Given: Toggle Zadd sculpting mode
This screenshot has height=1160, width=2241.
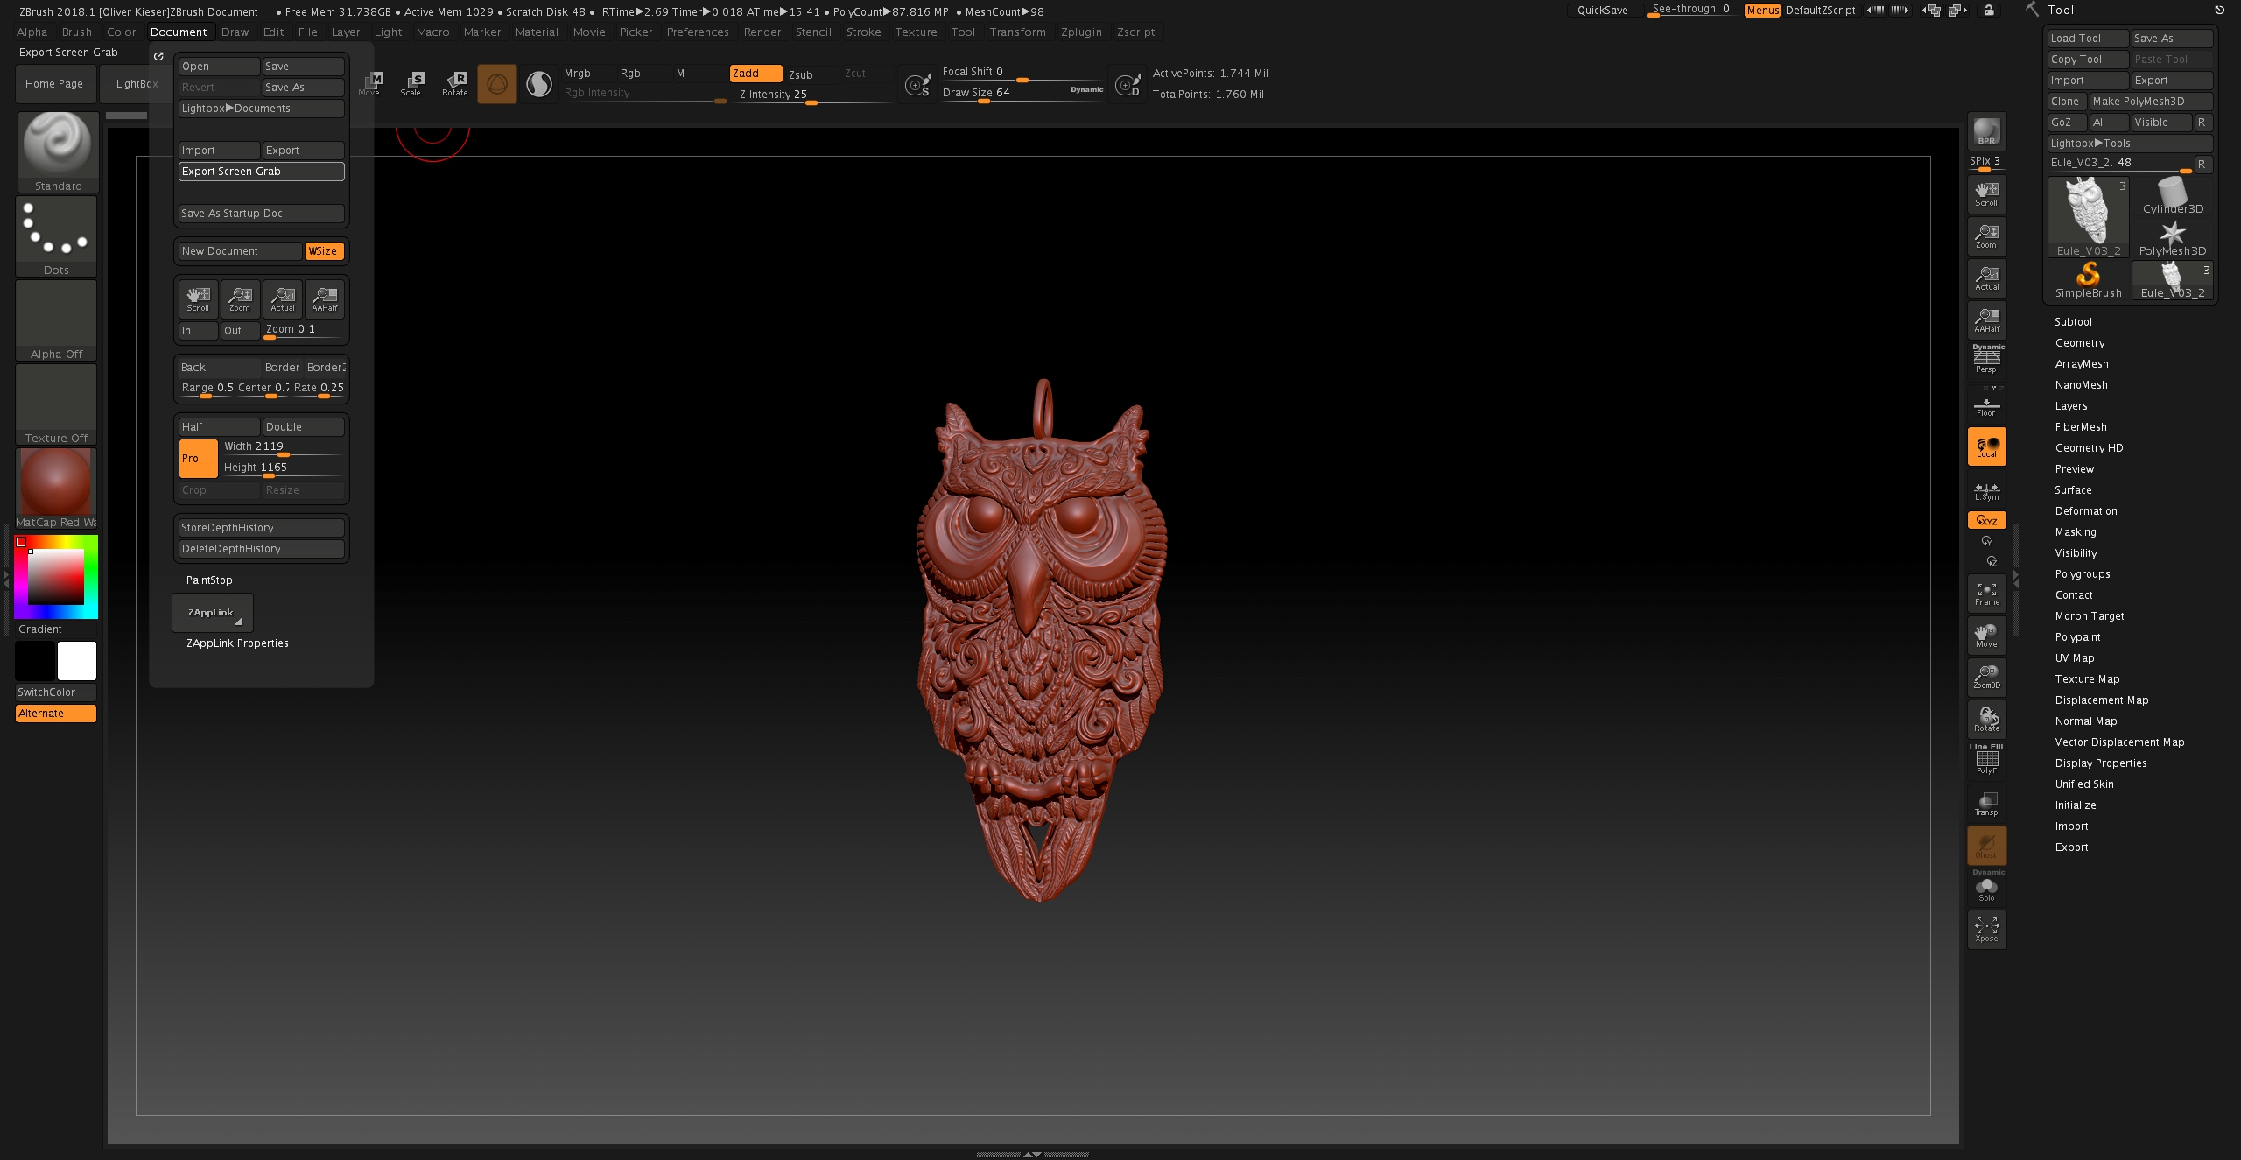Looking at the screenshot, I should 748,73.
